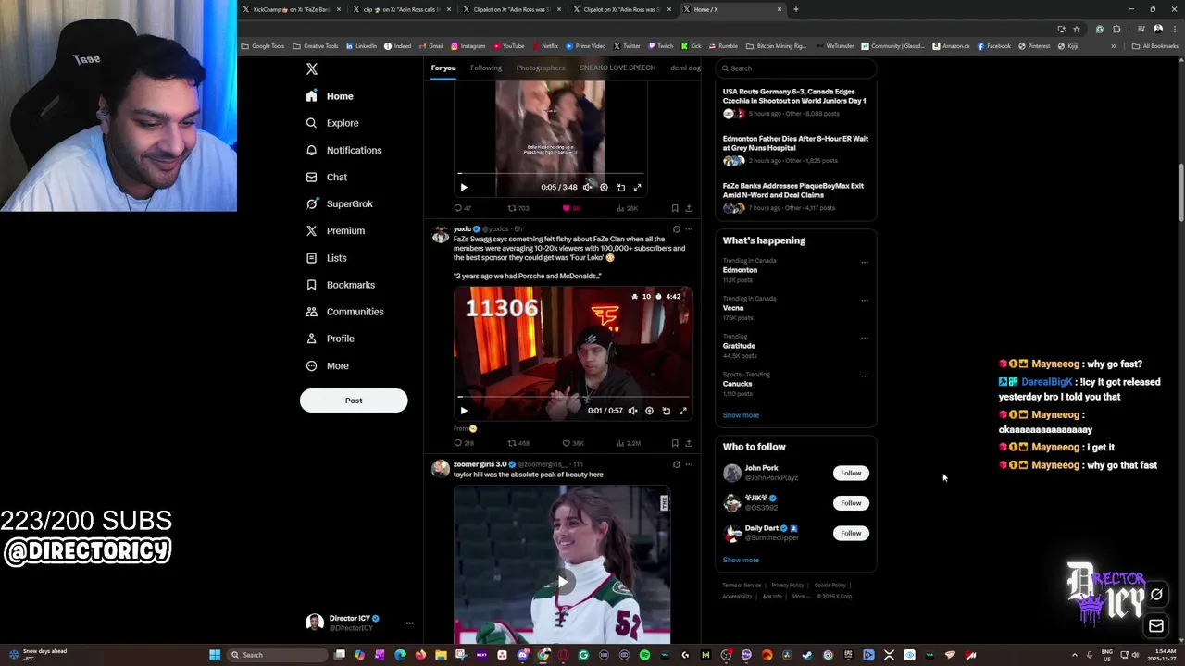Switch to the Following tab
1185x666 pixels.
(485, 68)
